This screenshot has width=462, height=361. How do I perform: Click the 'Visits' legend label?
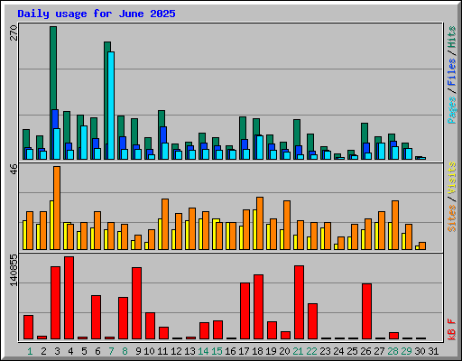[x=451, y=178]
